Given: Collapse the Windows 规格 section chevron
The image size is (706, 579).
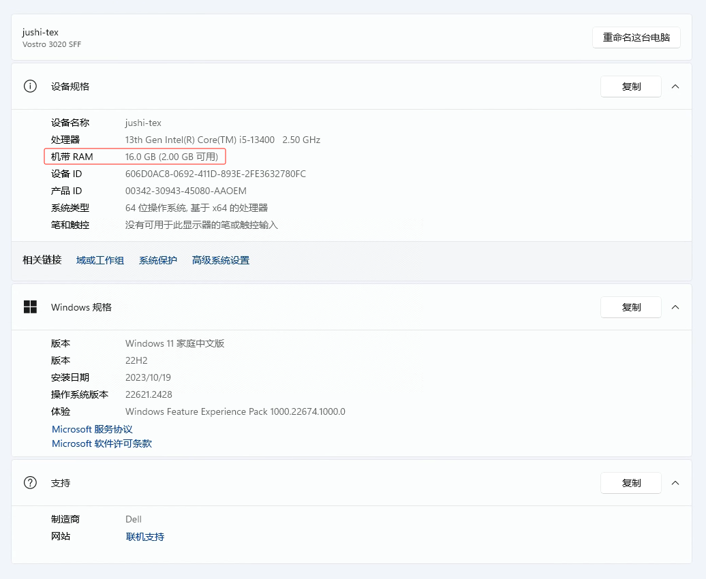Looking at the screenshot, I should click(x=675, y=307).
